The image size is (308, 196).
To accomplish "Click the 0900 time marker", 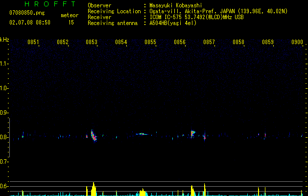I will (297, 42).
